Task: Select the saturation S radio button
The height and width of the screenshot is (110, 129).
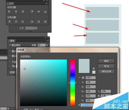Action: pos(80,82)
